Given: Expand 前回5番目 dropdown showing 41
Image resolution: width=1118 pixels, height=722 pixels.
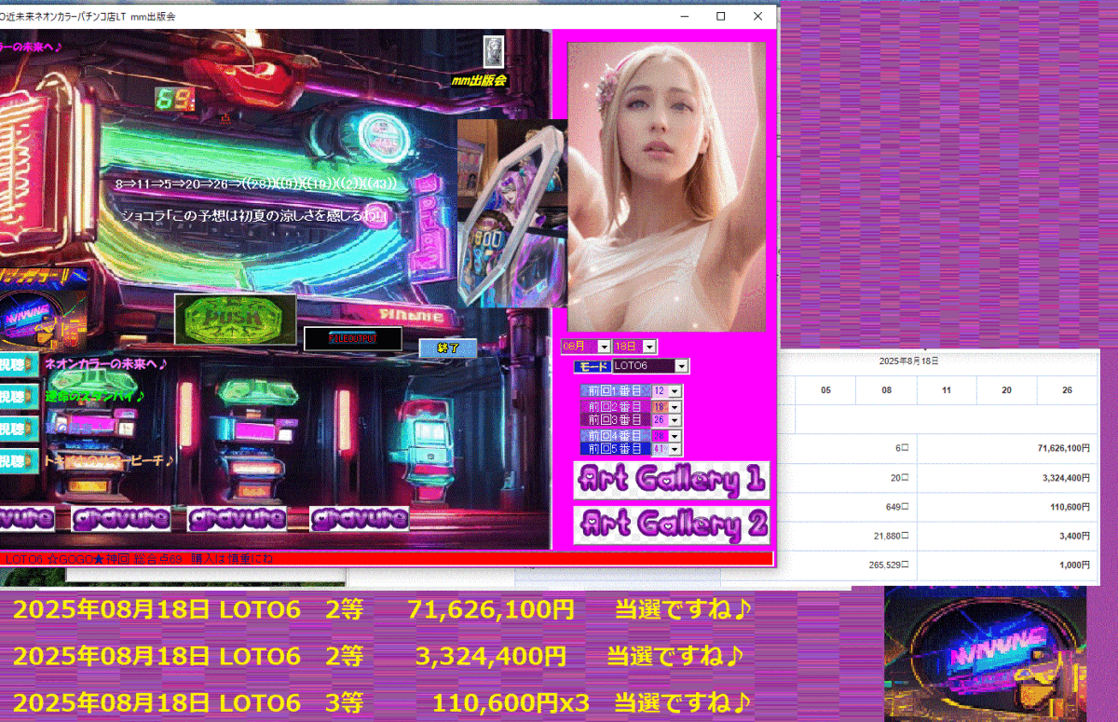Looking at the screenshot, I should point(675,449).
